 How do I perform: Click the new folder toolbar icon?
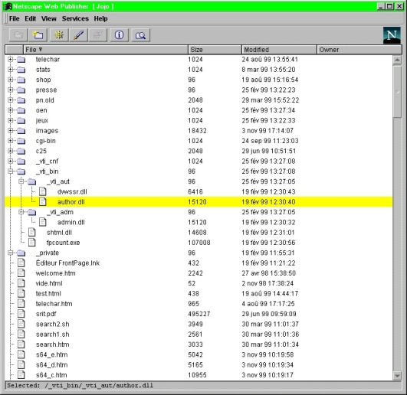pyautogui.click(x=38, y=35)
